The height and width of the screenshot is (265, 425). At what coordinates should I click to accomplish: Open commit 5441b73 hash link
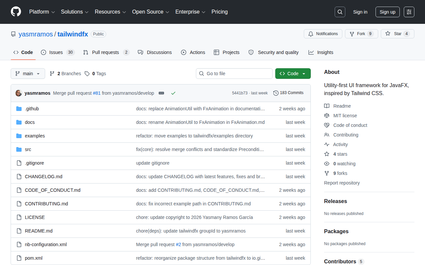[240, 93]
